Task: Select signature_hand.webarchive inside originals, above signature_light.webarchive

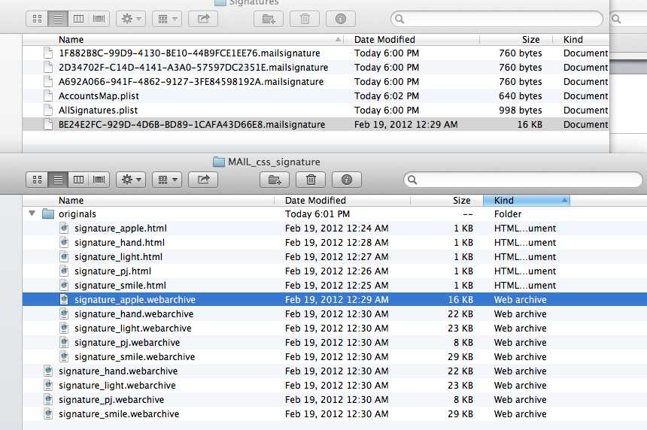Action: click(335, 314)
